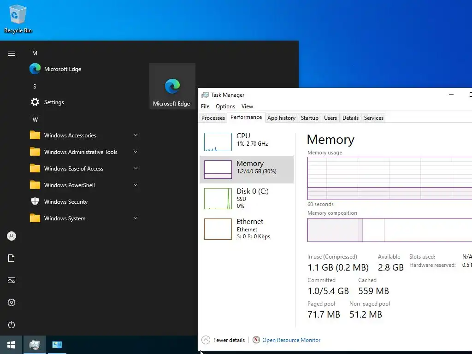Expand the Windows PowerShell chevron
472x354 pixels.
pyautogui.click(x=136, y=185)
